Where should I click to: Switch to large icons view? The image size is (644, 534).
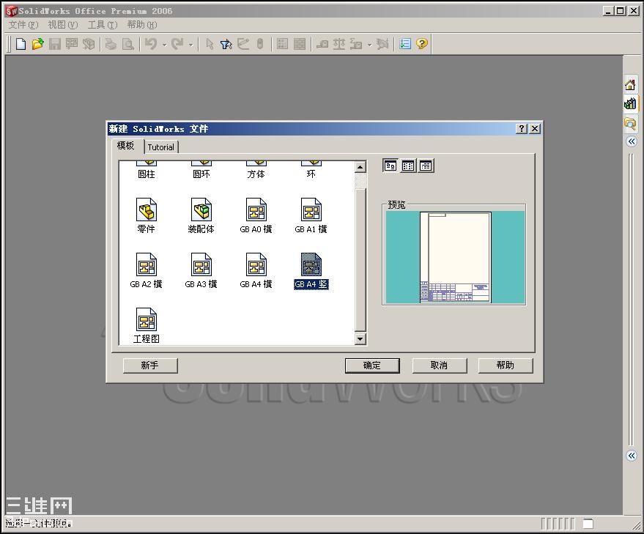[391, 166]
